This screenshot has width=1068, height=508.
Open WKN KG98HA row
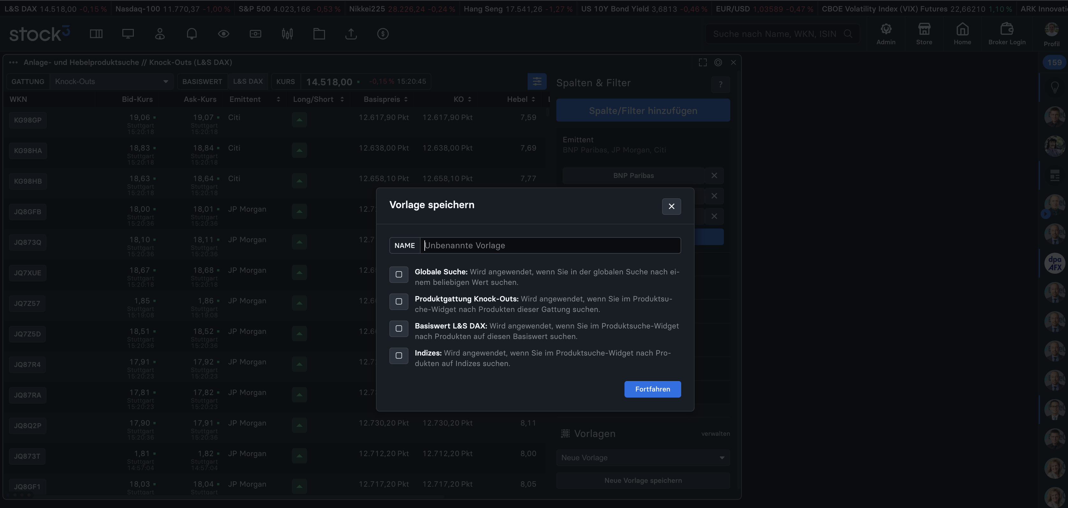pyautogui.click(x=28, y=151)
